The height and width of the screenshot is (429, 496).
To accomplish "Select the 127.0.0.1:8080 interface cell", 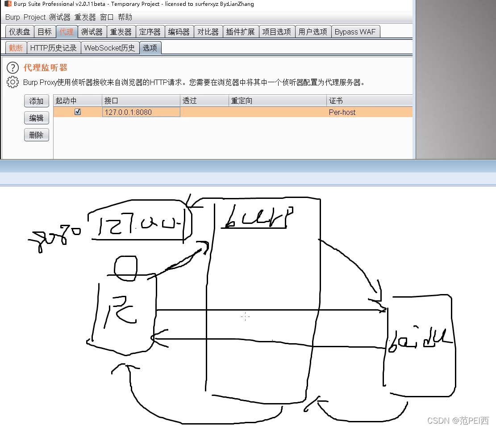I will 141,112.
